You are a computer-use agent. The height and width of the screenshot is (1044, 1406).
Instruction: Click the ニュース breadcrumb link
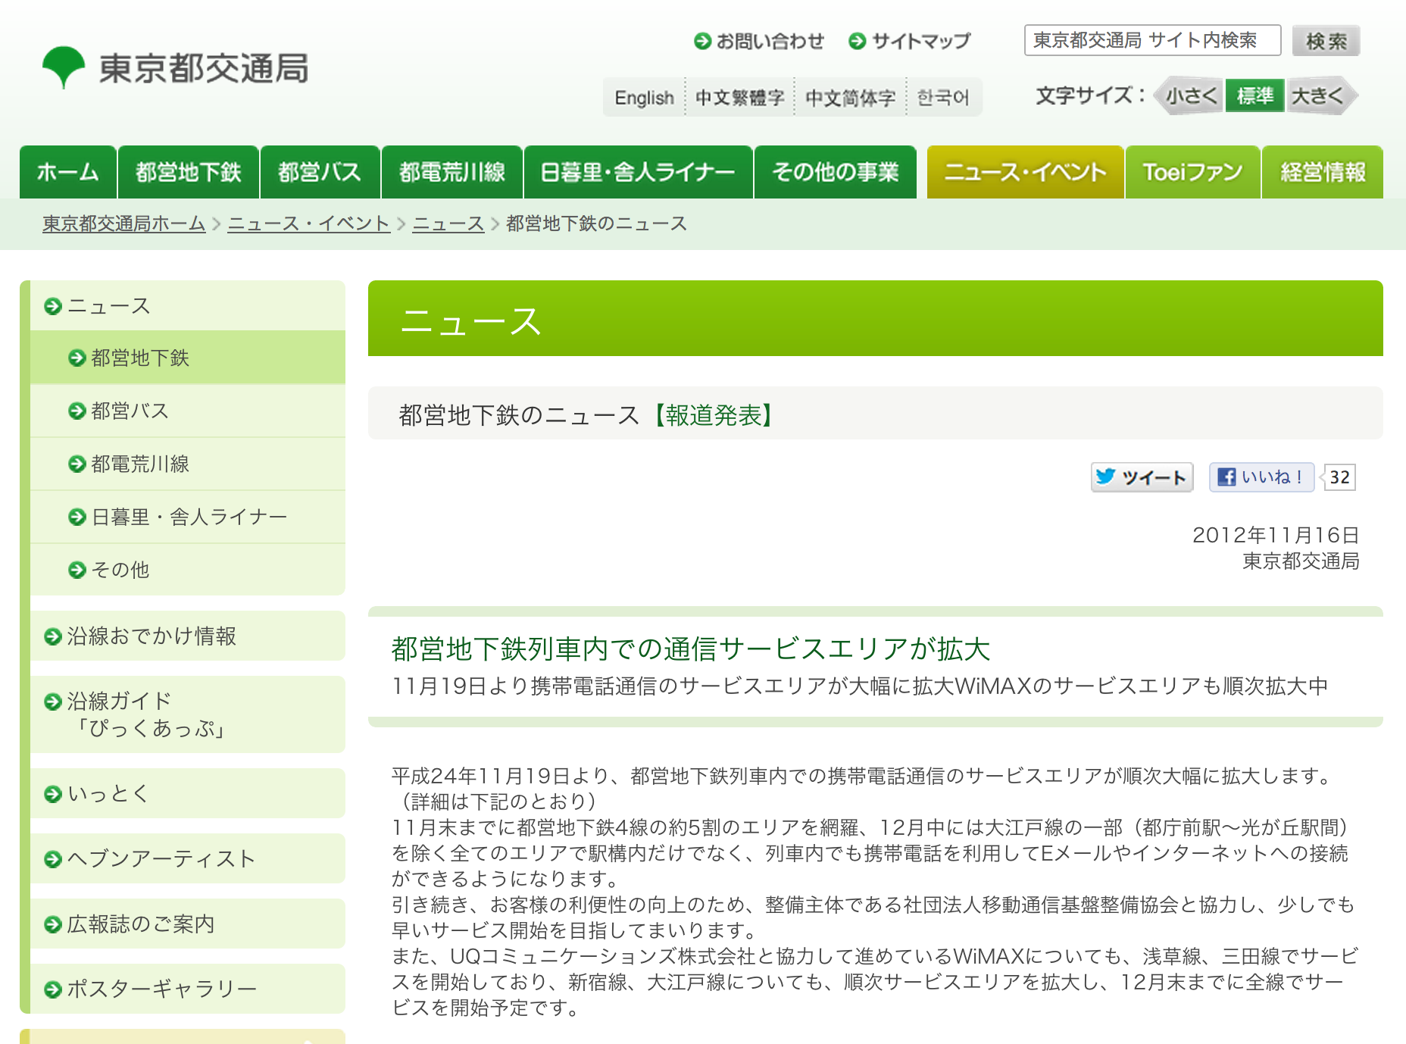pos(448,223)
